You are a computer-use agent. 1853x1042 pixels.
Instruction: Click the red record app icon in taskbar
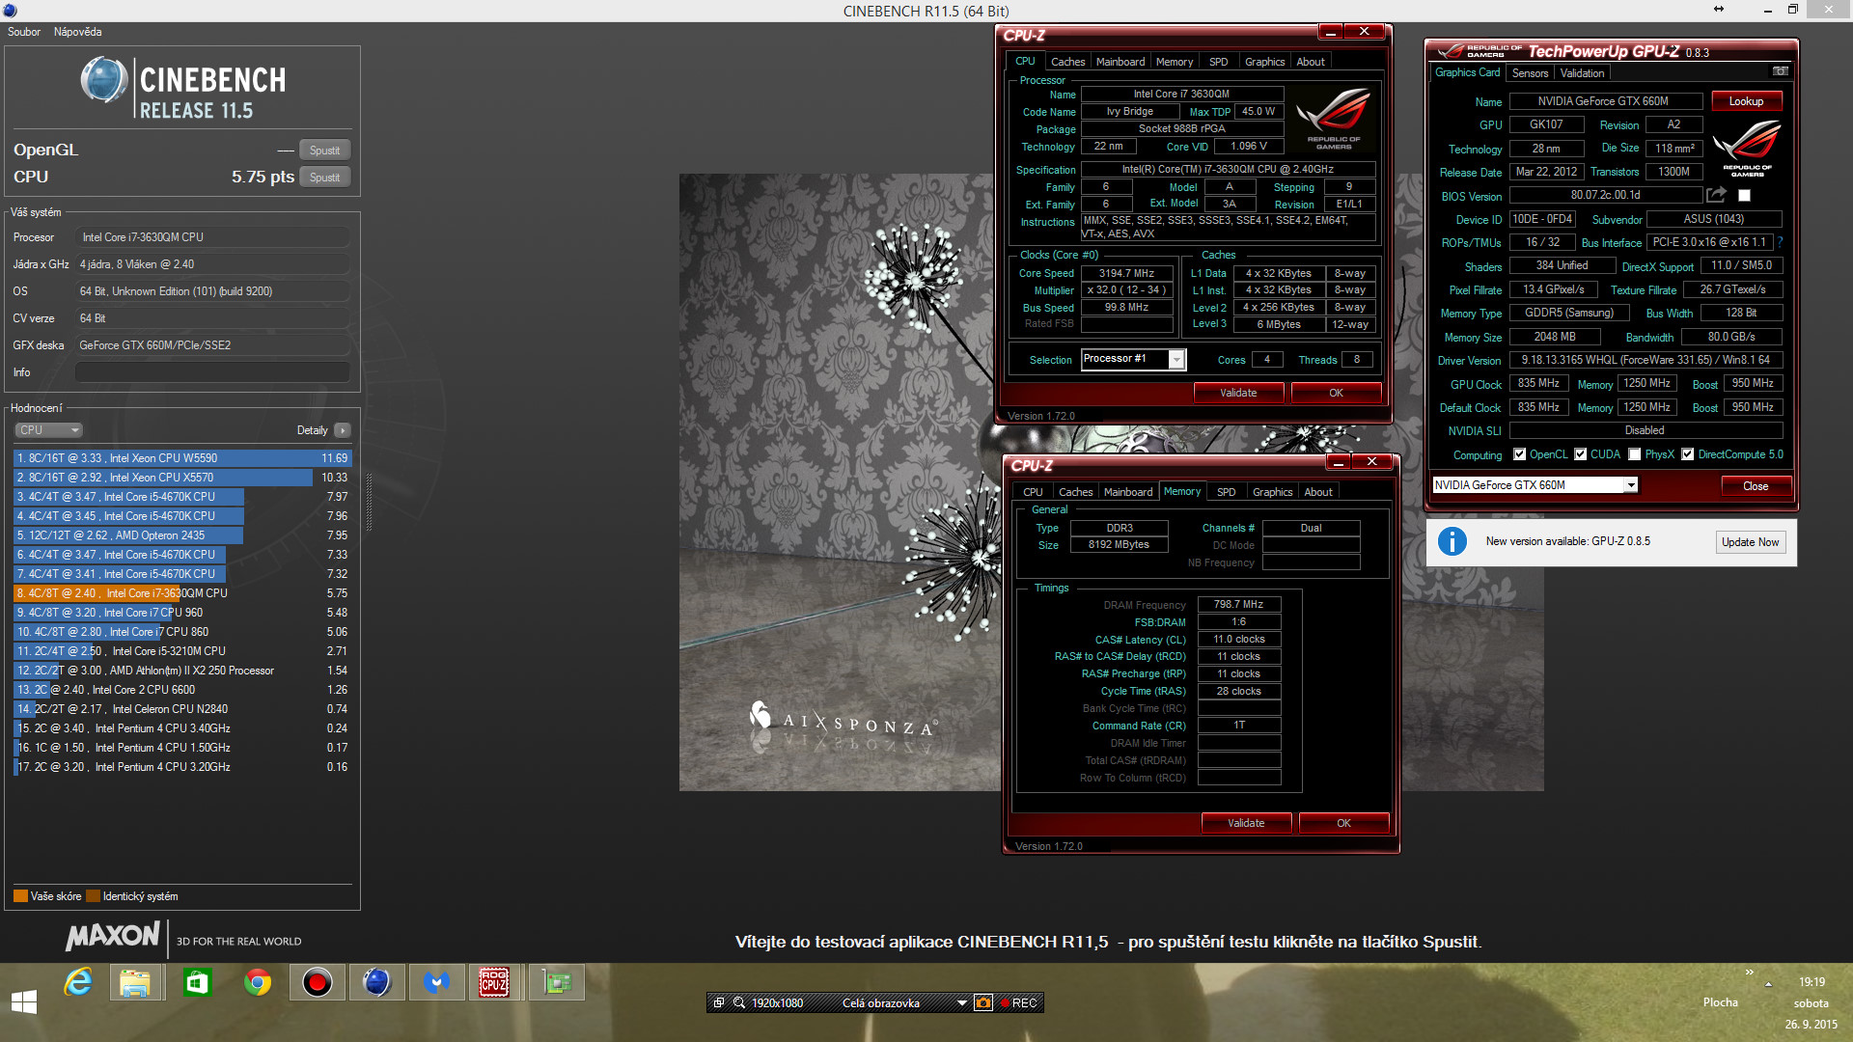317,983
